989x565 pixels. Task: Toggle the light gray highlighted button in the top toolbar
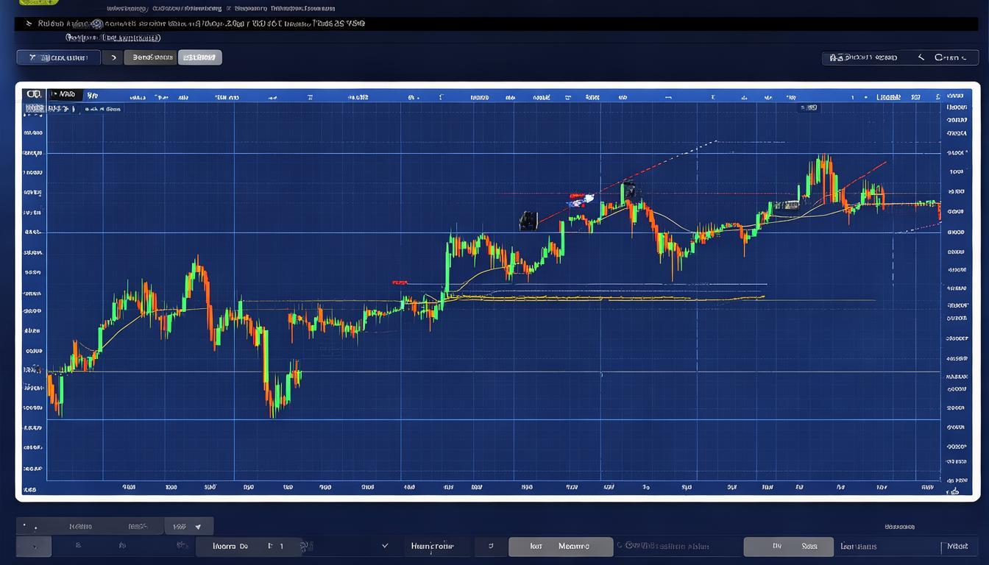point(199,57)
